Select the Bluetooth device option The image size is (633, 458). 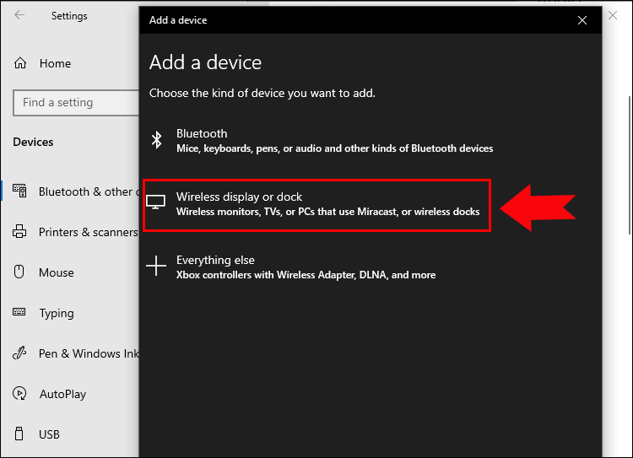[x=334, y=140]
